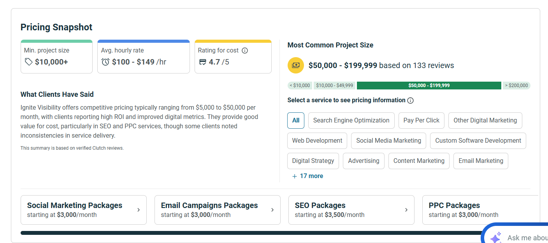Open the PPC Packages card

480,210
